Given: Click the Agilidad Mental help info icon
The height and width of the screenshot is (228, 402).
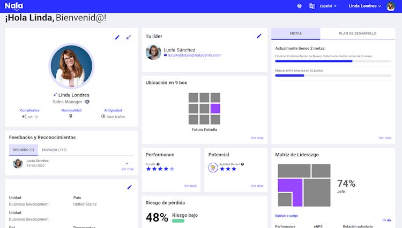Looking at the screenshot, I should click(242, 164).
